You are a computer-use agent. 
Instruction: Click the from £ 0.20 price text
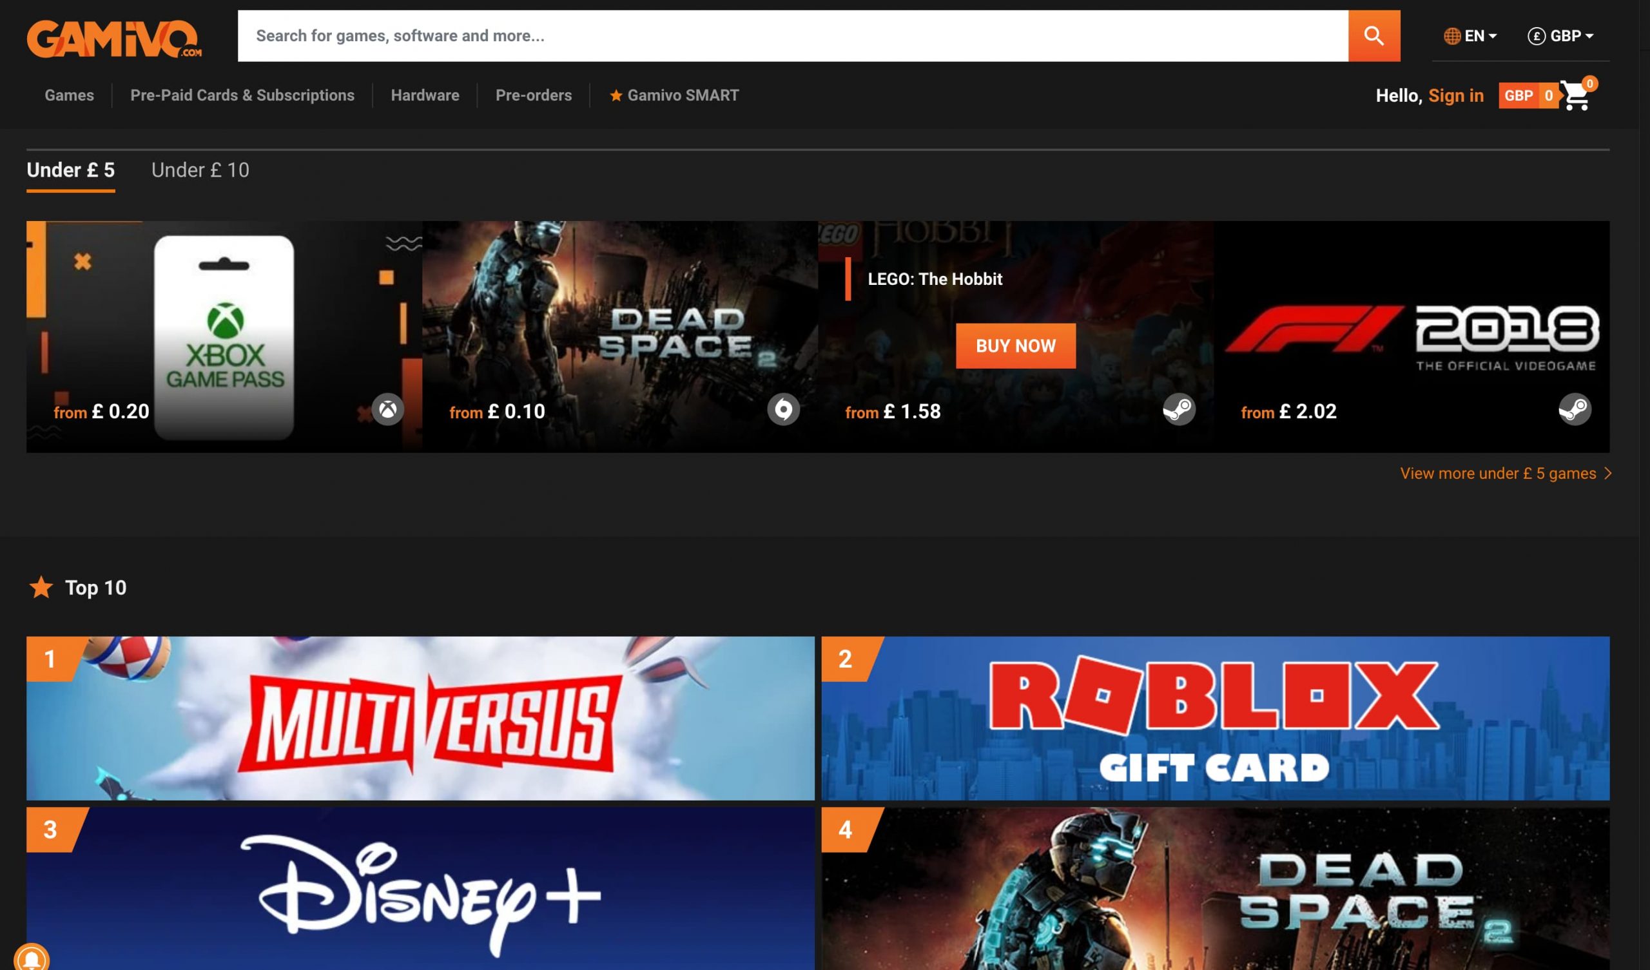(101, 411)
